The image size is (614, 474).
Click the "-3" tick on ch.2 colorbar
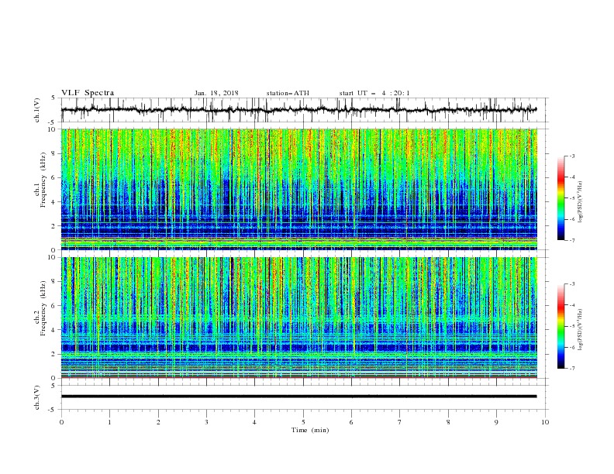tap(571, 284)
